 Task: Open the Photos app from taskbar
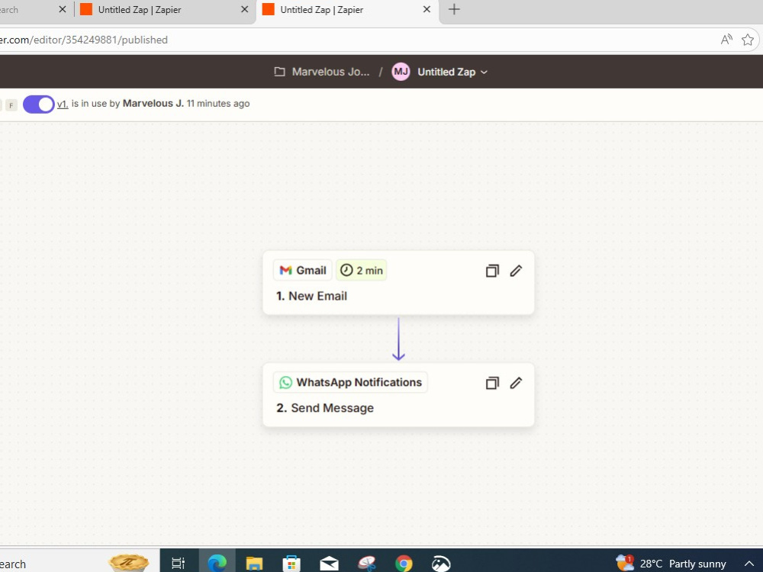[441, 564]
